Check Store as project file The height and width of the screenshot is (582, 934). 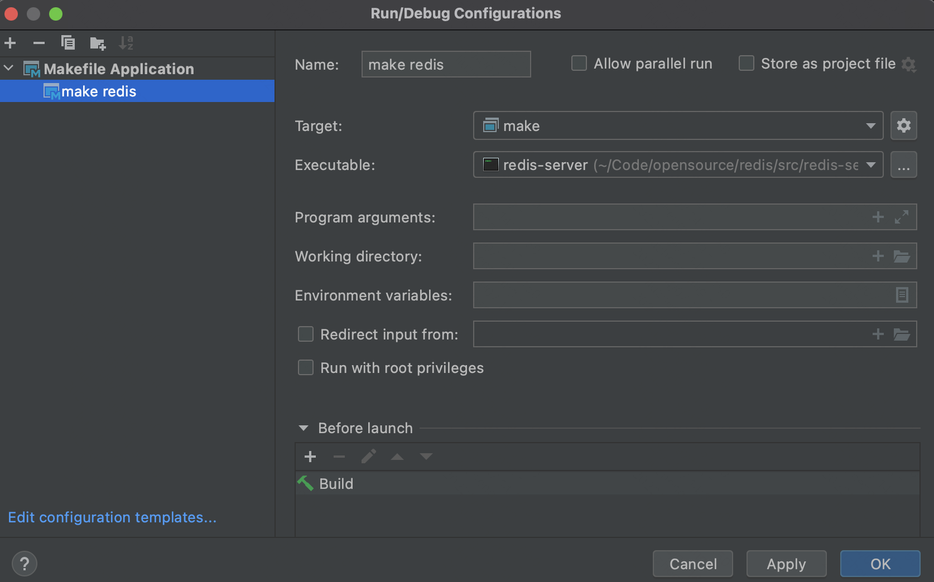click(747, 64)
